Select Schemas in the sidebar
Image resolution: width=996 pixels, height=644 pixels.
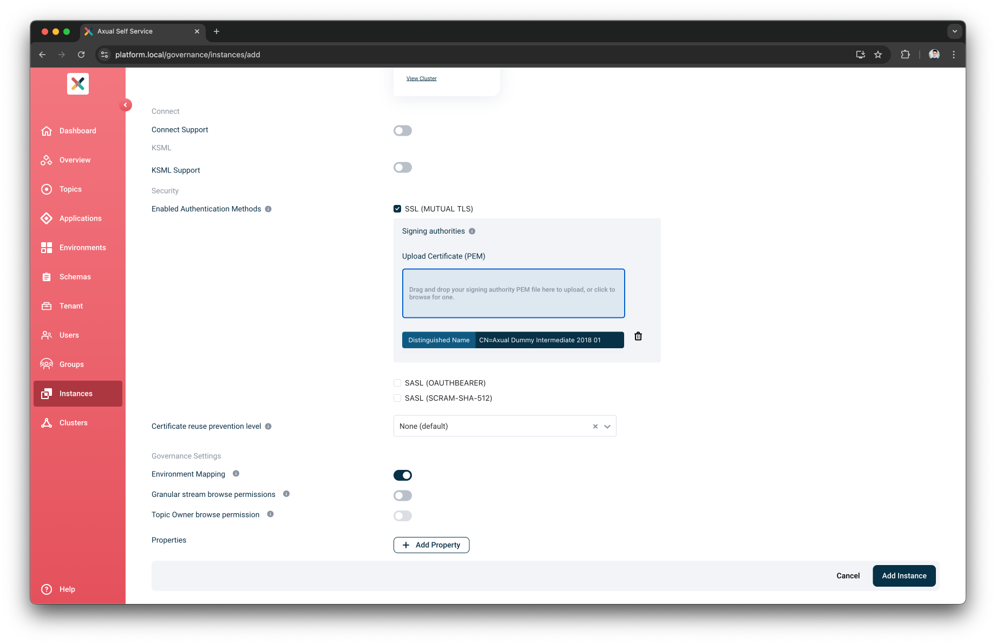(x=78, y=277)
